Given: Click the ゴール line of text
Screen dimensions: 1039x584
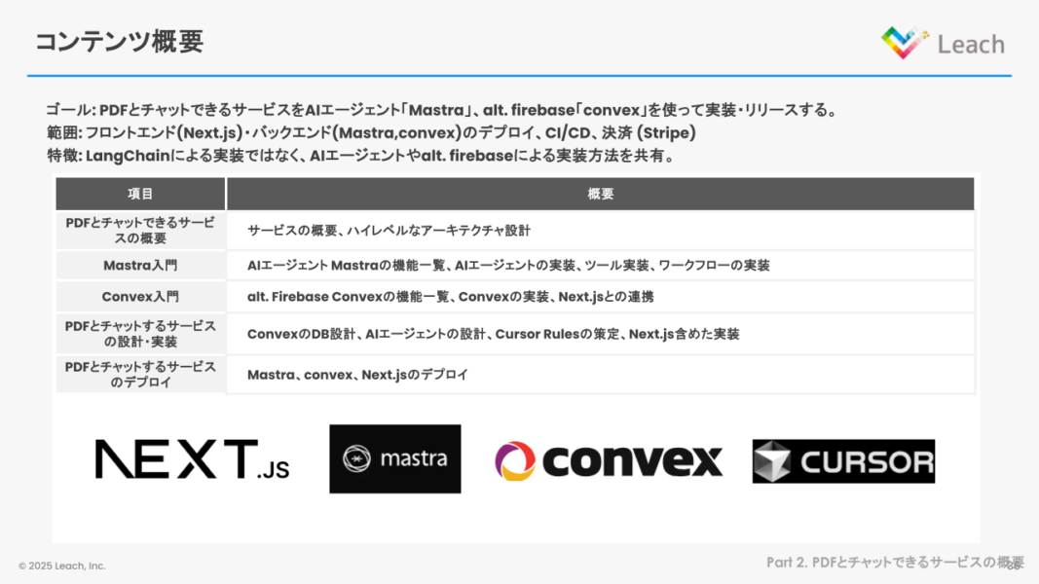Looking at the screenshot, I should 440,111.
